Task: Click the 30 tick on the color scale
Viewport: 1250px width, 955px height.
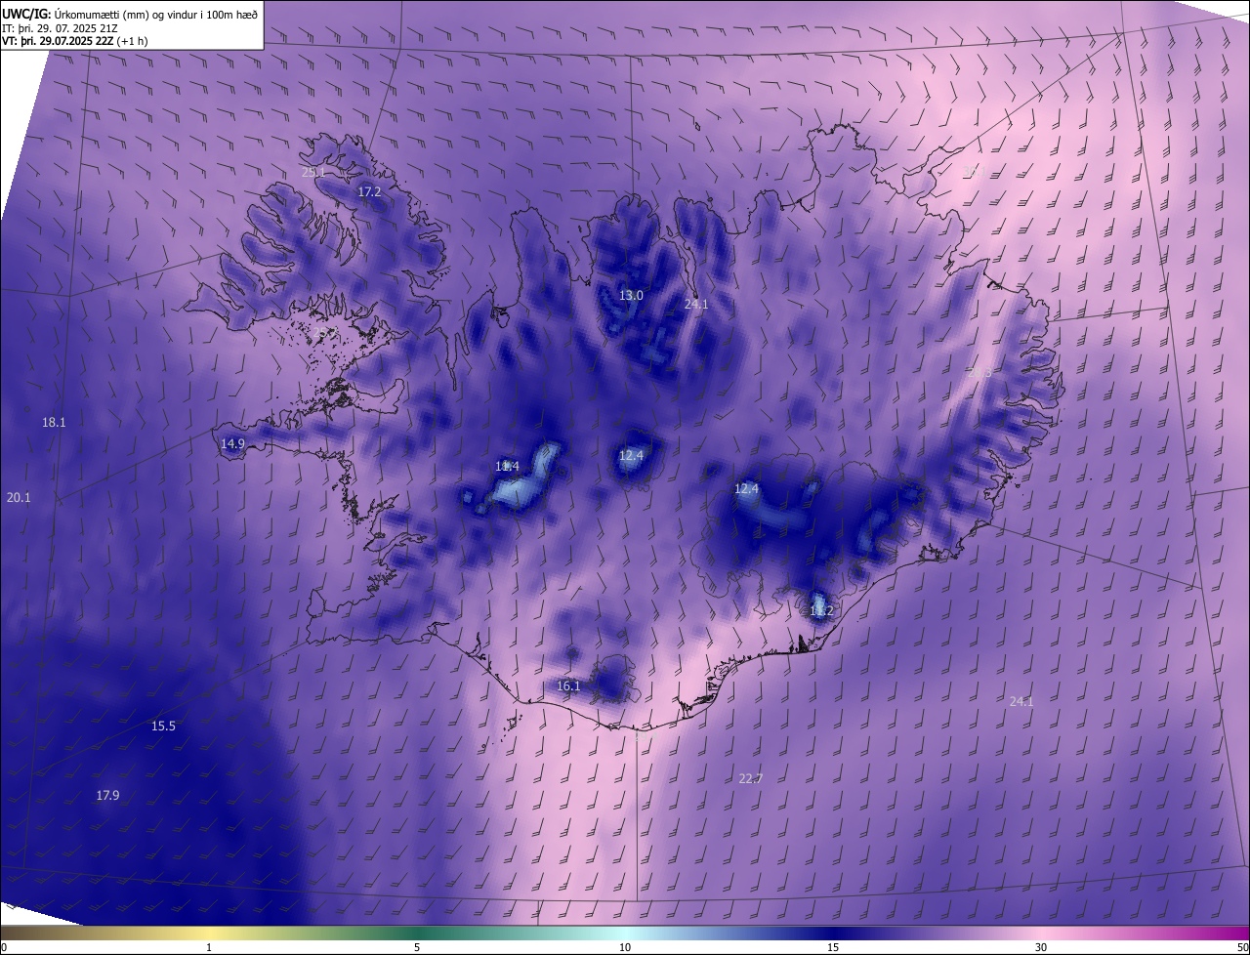Action: click(1041, 947)
